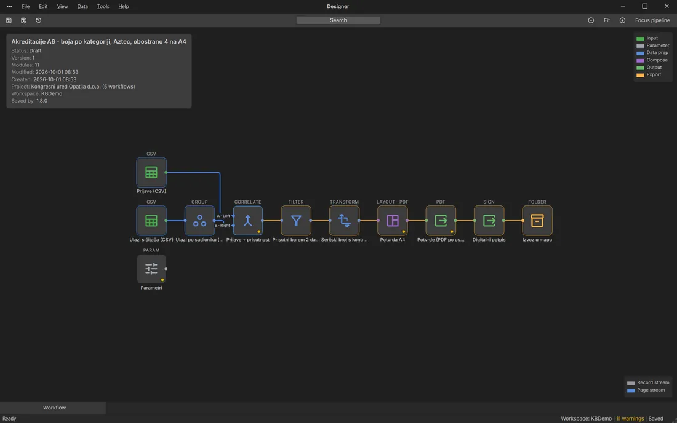677x423 pixels.
Task: Click the Save toolbar icon
Action: [x=9, y=20]
